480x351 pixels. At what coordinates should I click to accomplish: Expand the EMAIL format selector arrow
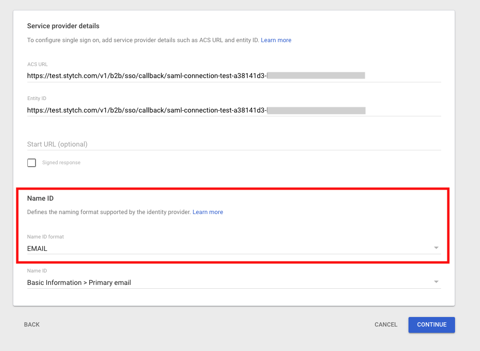[x=436, y=248]
